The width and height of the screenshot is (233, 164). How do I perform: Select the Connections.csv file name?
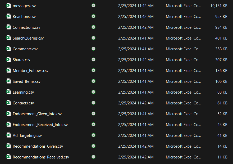(26, 27)
